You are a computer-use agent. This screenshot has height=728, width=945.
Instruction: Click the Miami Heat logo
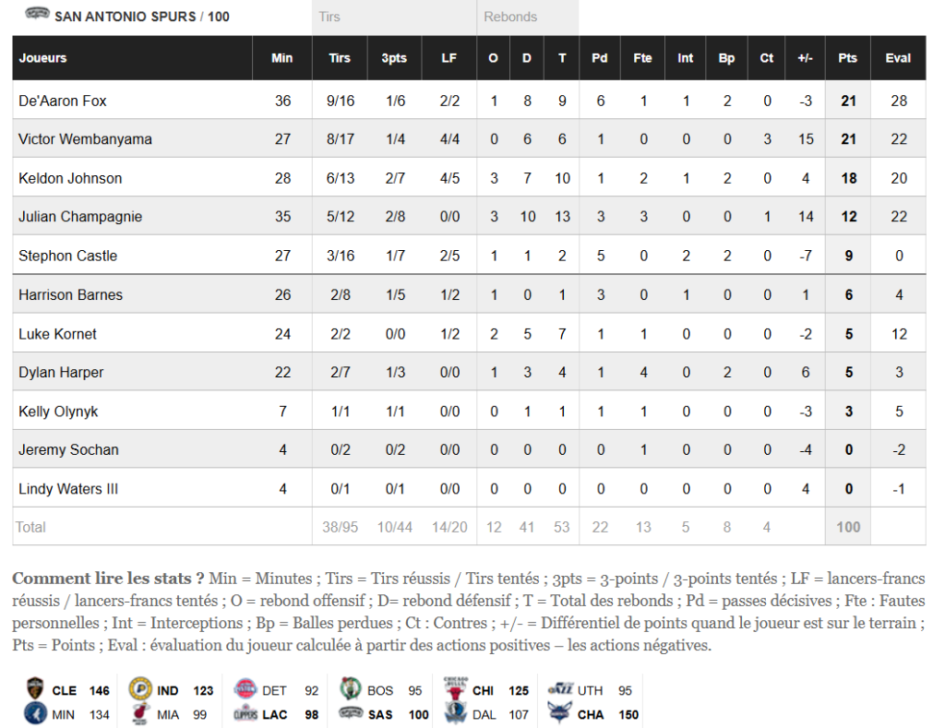[139, 713]
